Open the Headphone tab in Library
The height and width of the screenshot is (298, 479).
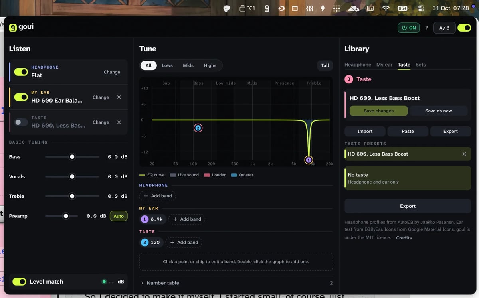[x=358, y=65]
